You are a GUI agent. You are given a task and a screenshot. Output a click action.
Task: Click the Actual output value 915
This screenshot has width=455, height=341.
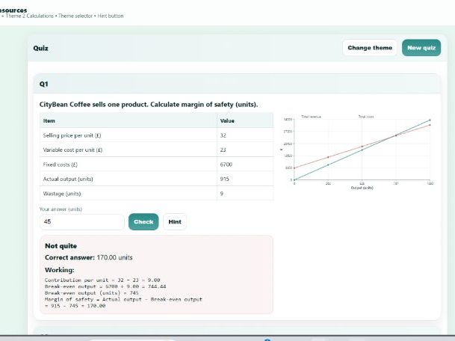225,179
